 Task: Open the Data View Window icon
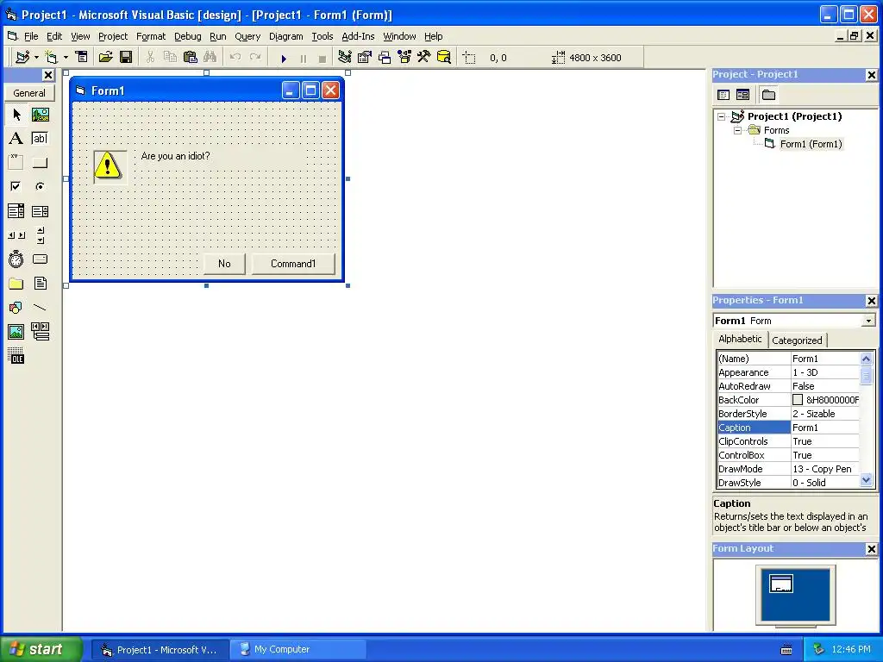[444, 57]
